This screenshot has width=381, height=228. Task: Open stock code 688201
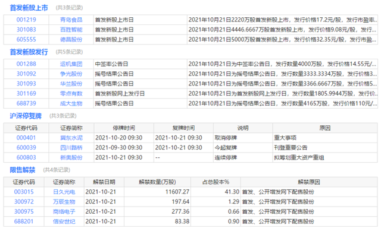[x=24, y=221]
